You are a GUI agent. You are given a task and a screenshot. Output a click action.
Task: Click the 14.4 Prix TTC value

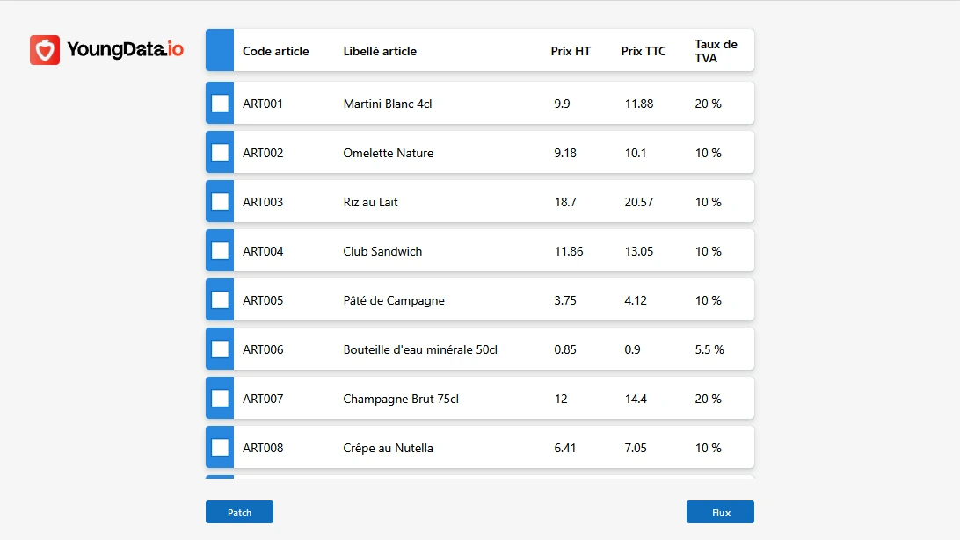[636, 399]
